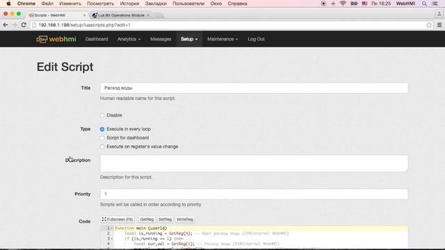This screenshot has width=445, height=250.
Task: Click the browser address bar URL
Action: click(84, 25)
